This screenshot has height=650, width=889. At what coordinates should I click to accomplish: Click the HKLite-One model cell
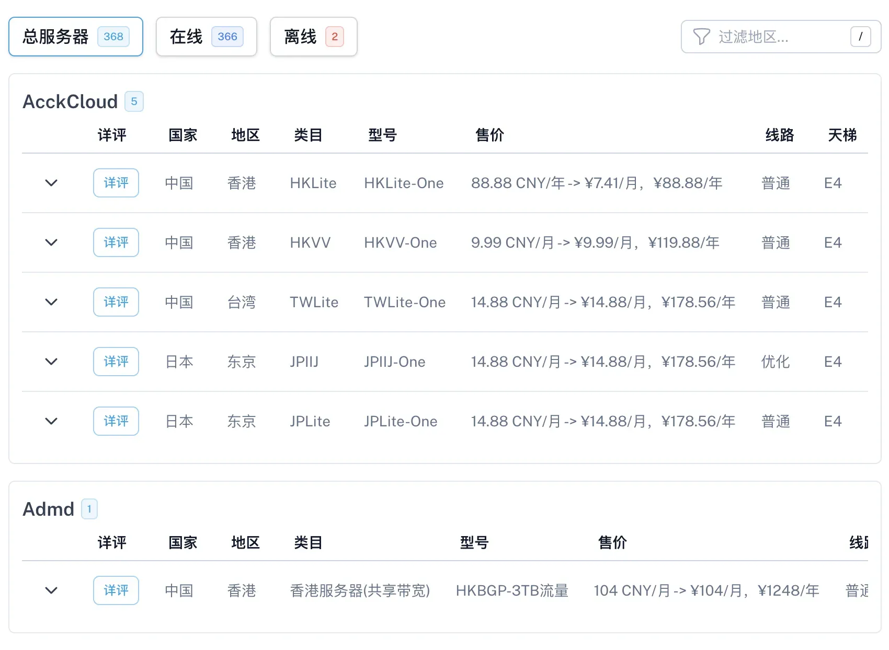(x=404, y=183)
